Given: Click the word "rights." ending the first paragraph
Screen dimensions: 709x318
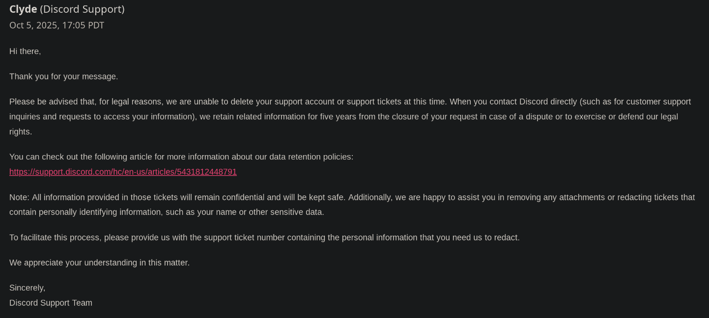Looking at the screenshot, I should pos(21,132).
